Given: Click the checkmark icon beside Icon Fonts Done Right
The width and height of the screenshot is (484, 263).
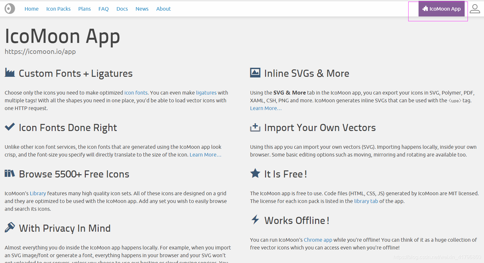Looking at the screenshot, I should pyautogui.click(x=10, y=127).
